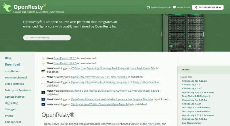Open OpenResty Private Libraries post link
Viewport: 230px width, 126px height.
[x=112, y=99]
